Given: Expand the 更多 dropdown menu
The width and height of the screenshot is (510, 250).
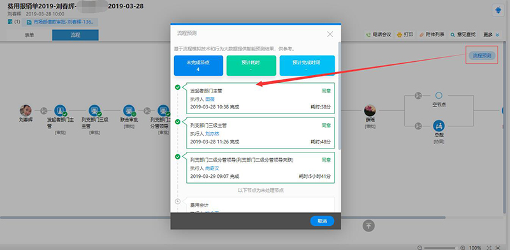Looking at the screenshot, I should [490, 34].
